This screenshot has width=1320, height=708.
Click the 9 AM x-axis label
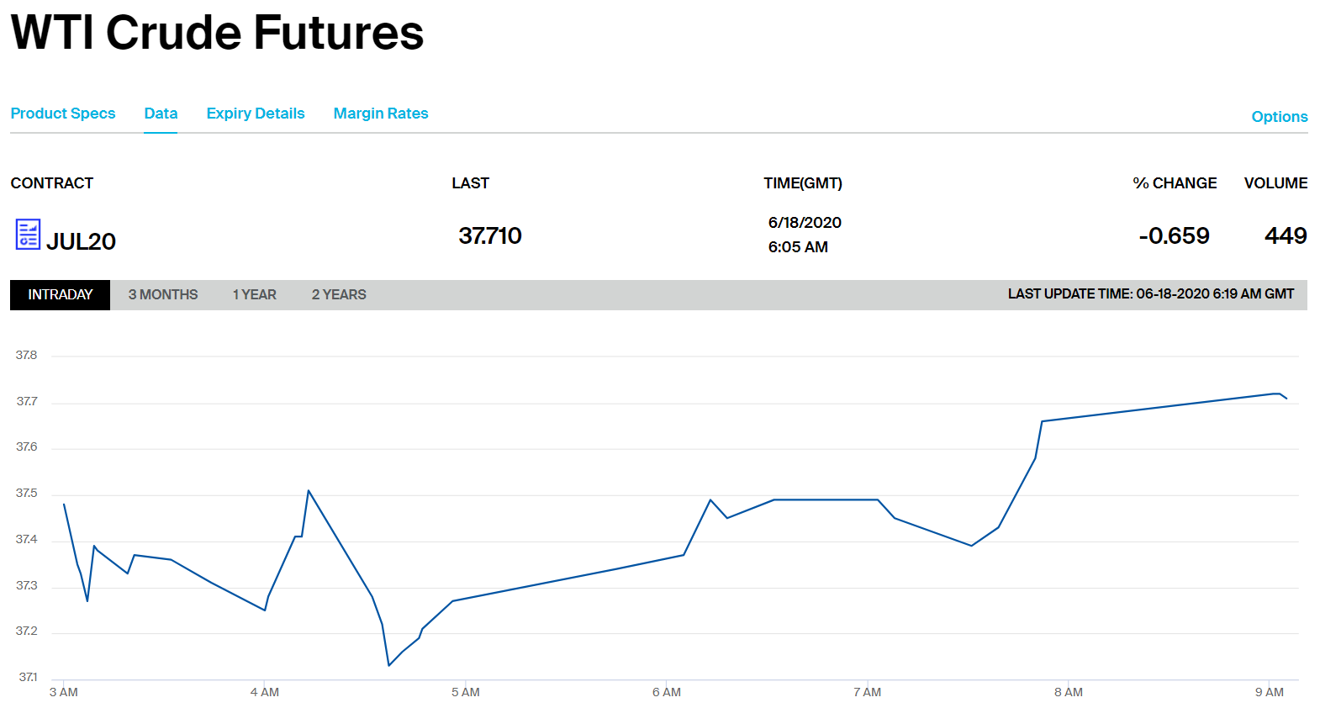[x=1270, y=692]
